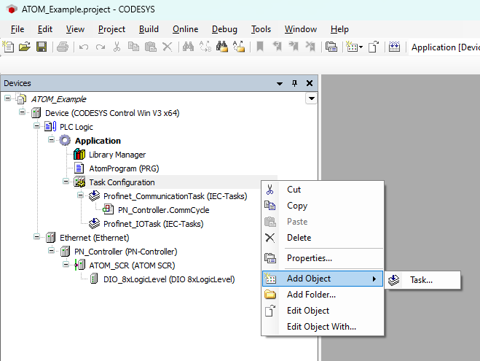Screen dimensions: 480x361
Task: Click the Open Project folder icon
Action: point(25,47)
